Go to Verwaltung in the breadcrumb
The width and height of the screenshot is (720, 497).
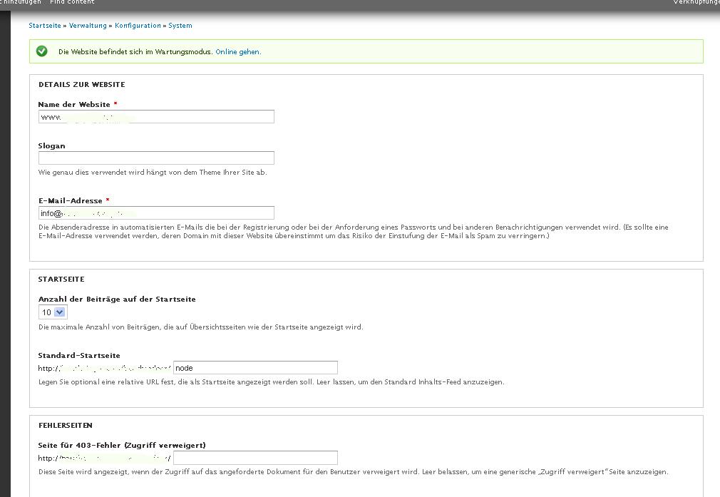point(88,26)
